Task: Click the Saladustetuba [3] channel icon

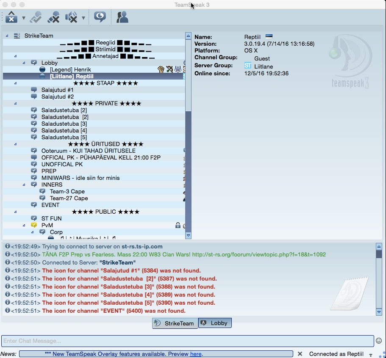Action: 34,124
